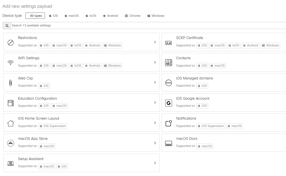Viewport: 286px width, 176px height.
Task: Select the iOS Google Account G icon
Action: click(168, 103)
